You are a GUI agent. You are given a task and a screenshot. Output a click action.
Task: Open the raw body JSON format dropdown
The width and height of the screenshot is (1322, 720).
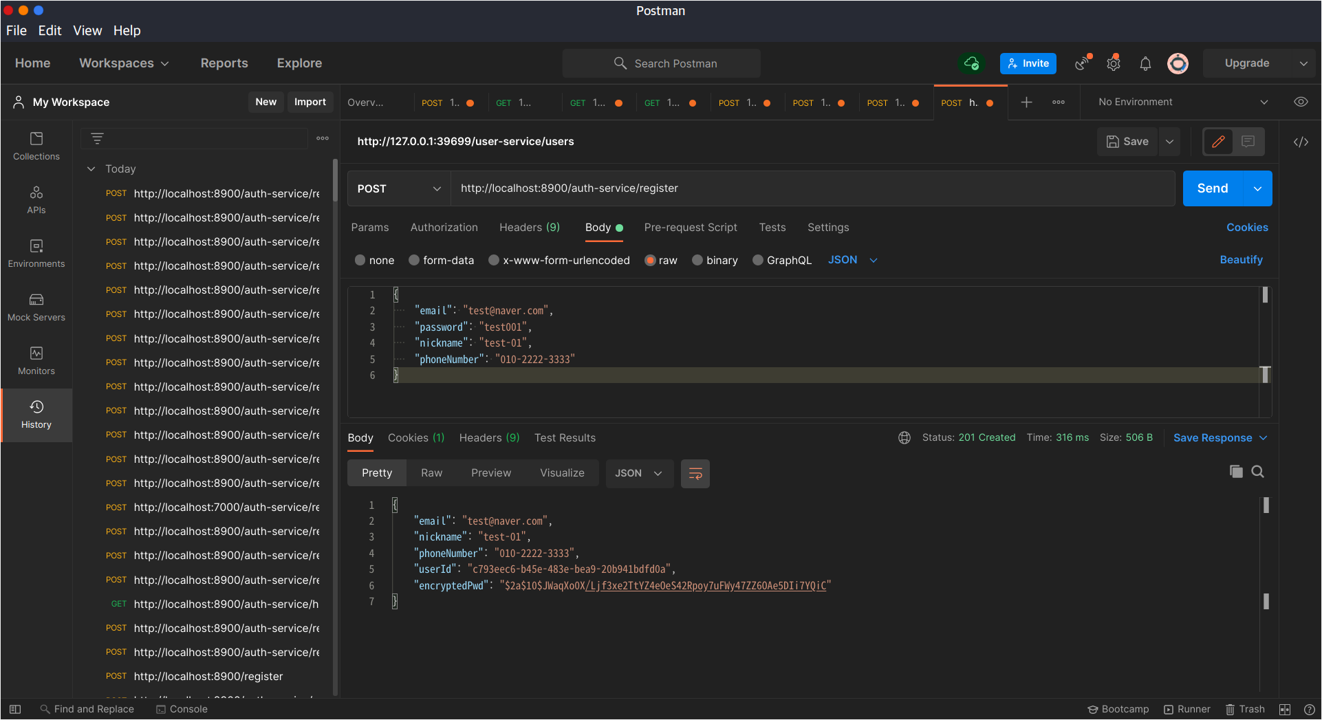853,260
